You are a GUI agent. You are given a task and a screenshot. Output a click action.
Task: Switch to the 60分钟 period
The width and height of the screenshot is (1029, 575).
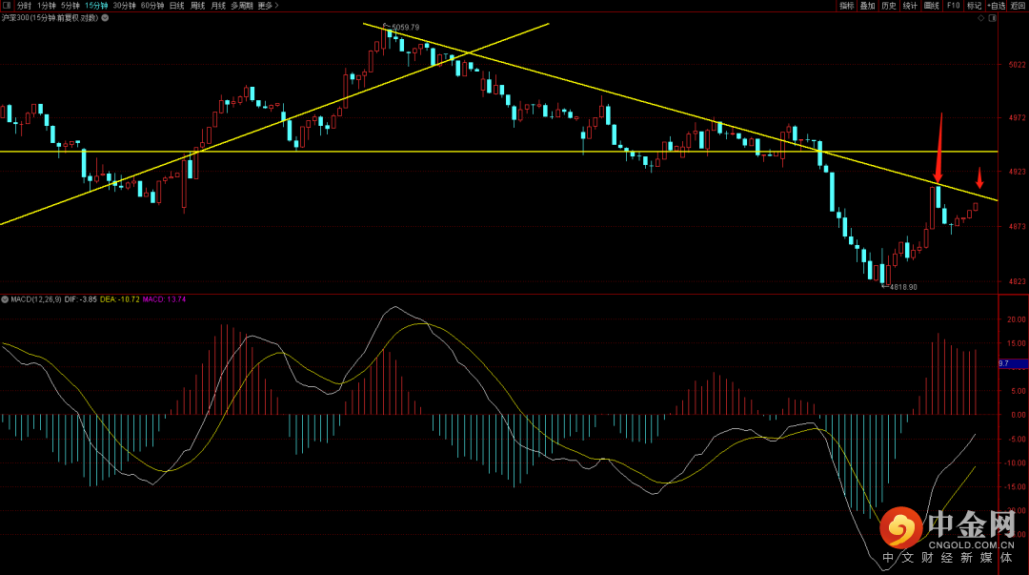pos(152,6)
